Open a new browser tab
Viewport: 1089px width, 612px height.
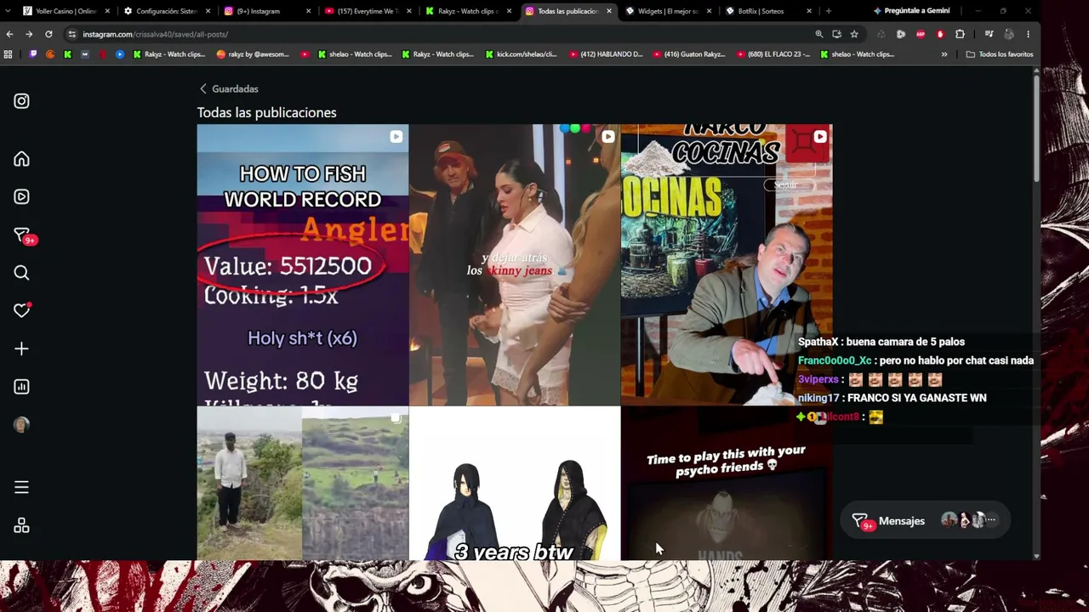[829, 11]
